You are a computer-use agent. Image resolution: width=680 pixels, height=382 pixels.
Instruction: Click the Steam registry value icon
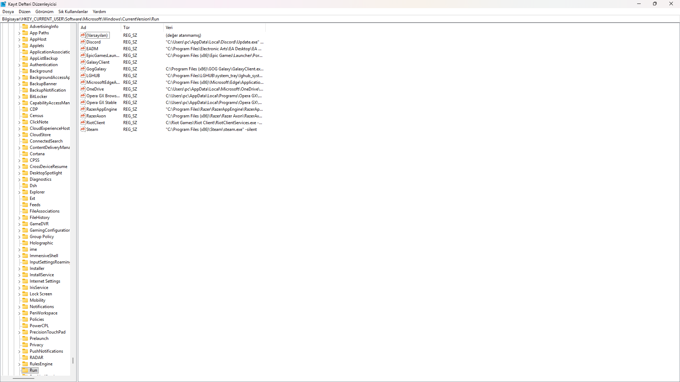[83, 129]
